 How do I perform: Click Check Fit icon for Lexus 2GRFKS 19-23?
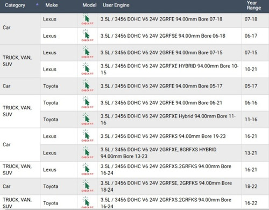pos(87,136)
